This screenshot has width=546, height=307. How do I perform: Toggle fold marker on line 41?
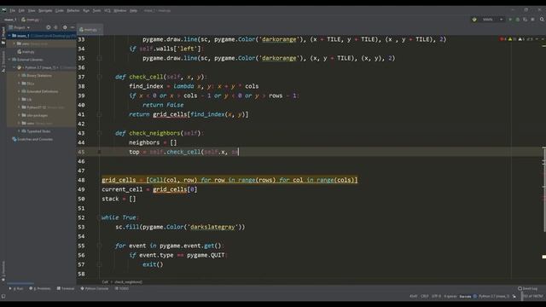(x=100, y=114)
